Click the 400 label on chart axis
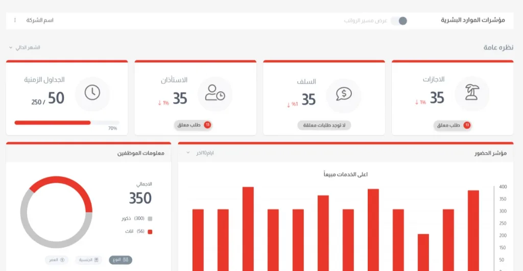This screenshot has width=523, height=271. tap(503, 187)
